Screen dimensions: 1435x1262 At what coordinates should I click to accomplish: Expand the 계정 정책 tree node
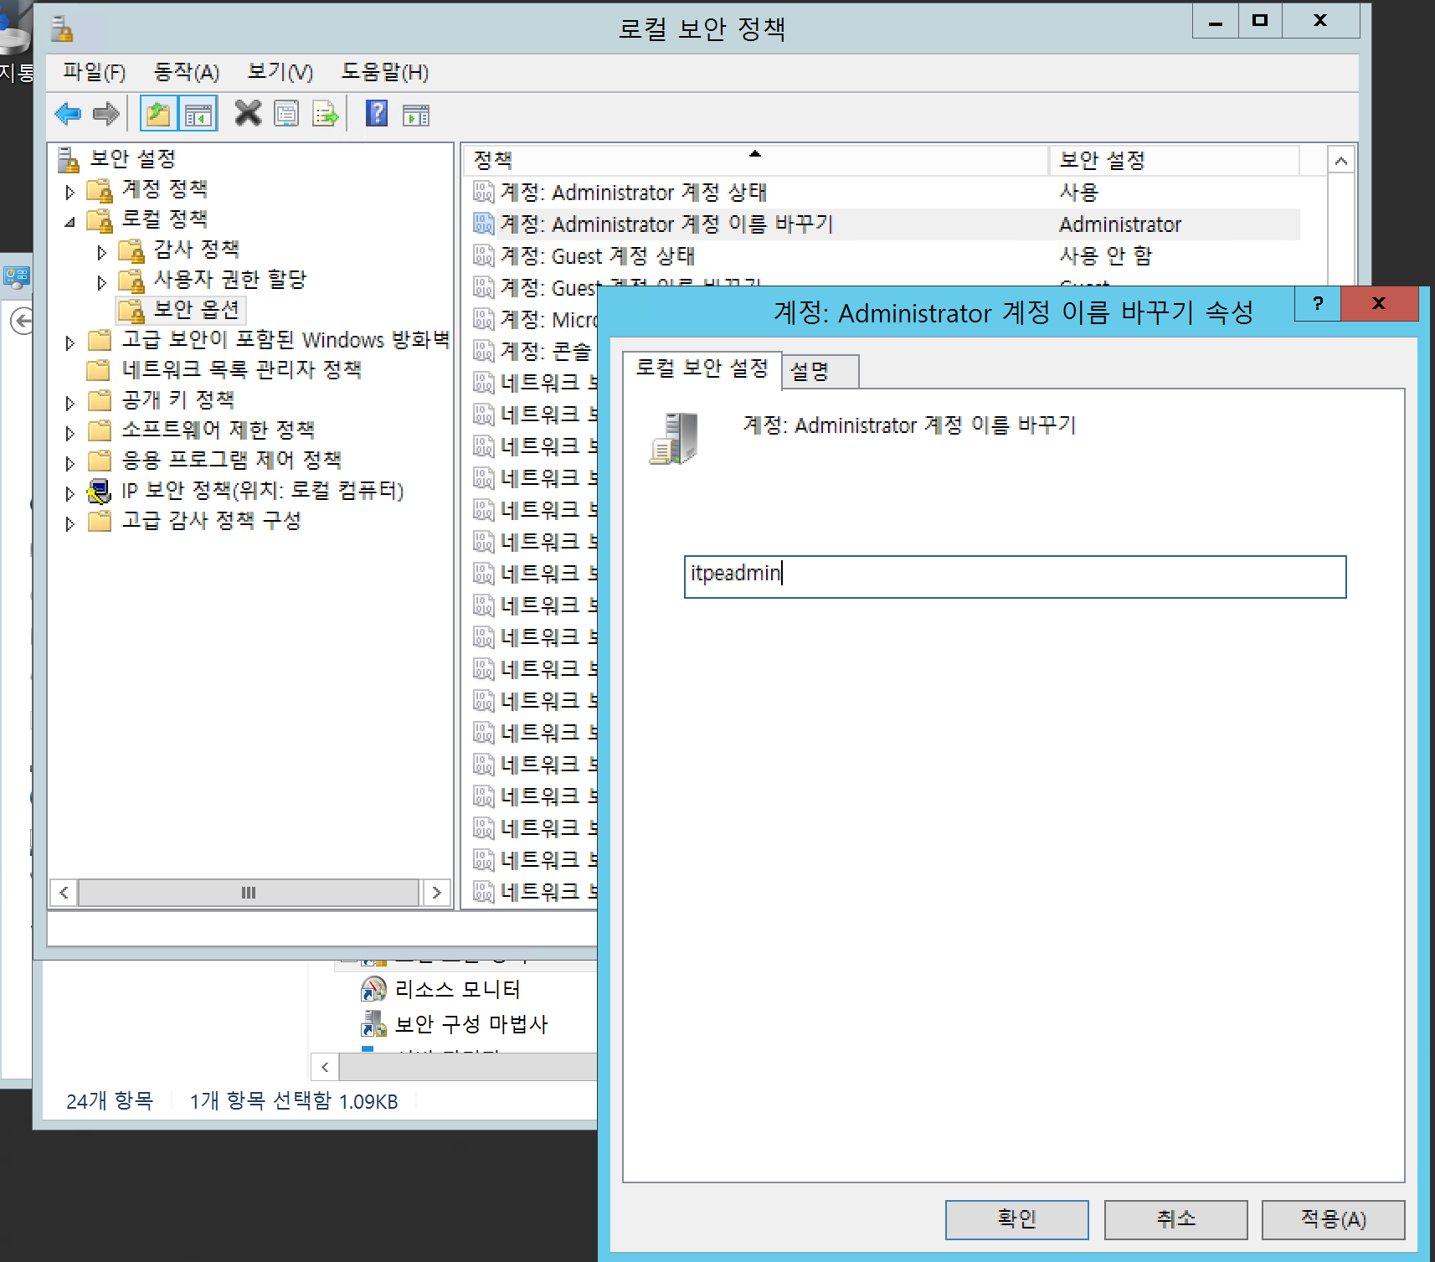pyautogui.click(x=70, y=192)
